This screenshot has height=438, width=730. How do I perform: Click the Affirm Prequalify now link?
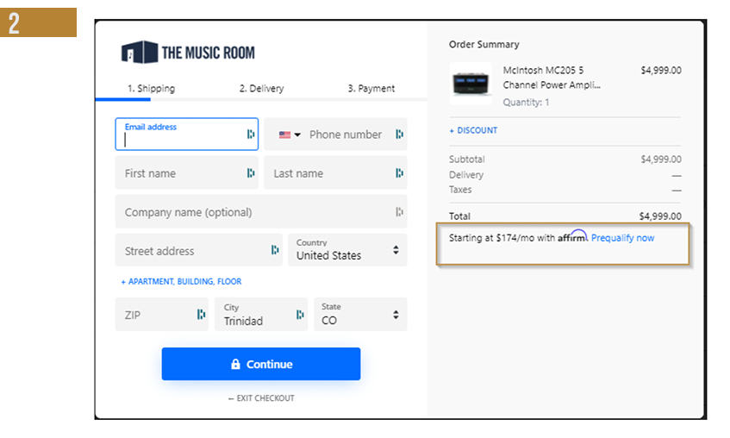point(622,238)
